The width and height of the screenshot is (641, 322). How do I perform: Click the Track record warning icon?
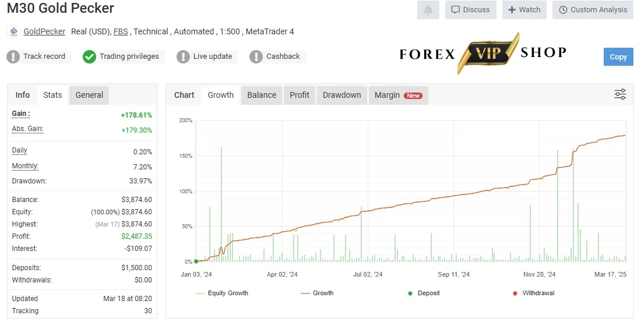13,56
